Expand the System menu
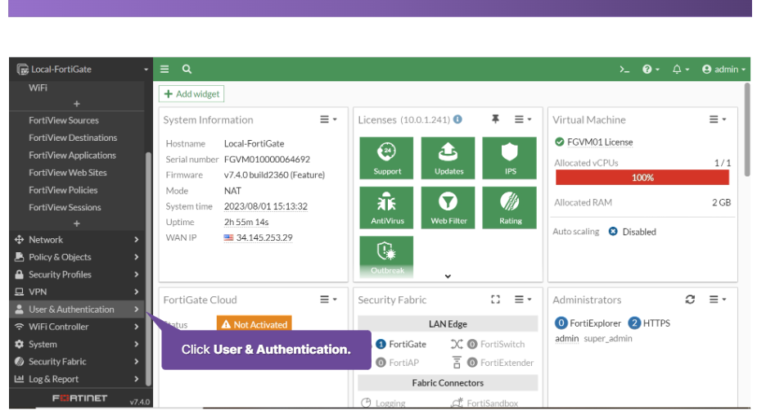Screen dimensions: 757x420 (77, 344)
